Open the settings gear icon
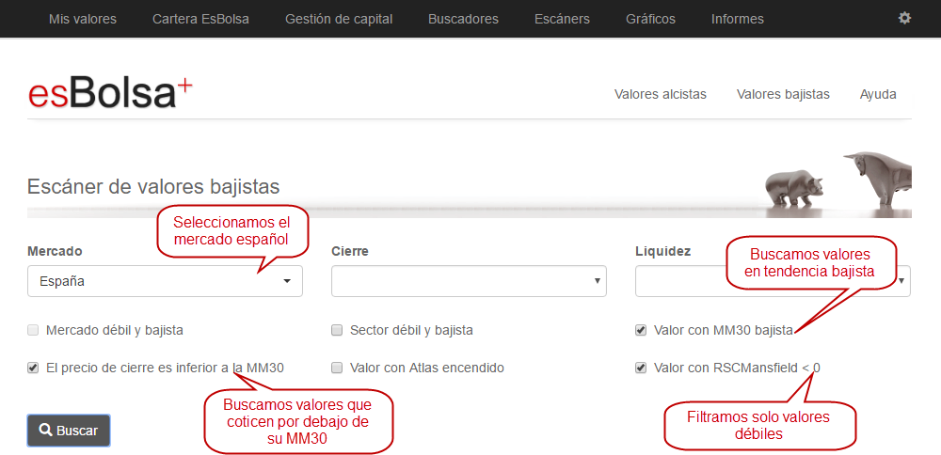 903,19
